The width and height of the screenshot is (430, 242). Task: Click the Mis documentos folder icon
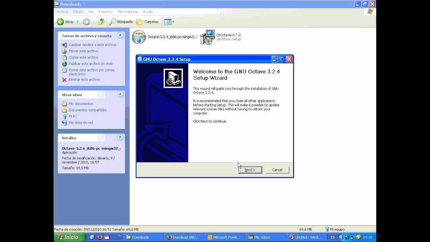click(64, 104)
